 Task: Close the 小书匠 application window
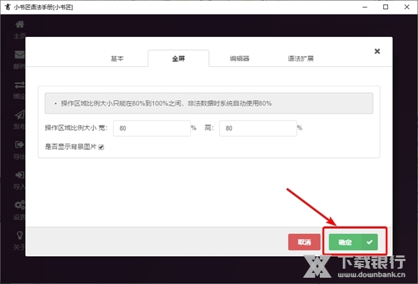tap(407, 7)
